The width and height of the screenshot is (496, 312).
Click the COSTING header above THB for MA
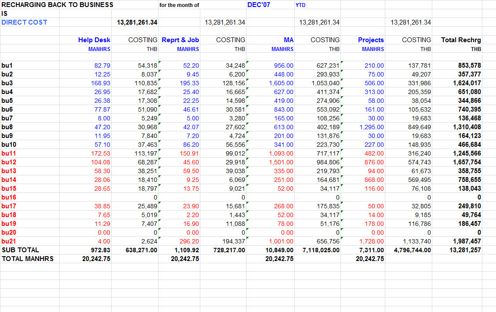click(x=328, y=40)
